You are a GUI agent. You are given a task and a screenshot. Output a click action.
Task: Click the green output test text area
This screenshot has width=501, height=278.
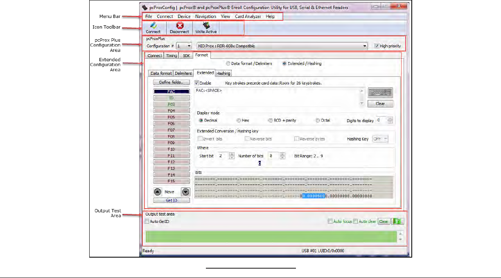(x=271, y=236)
